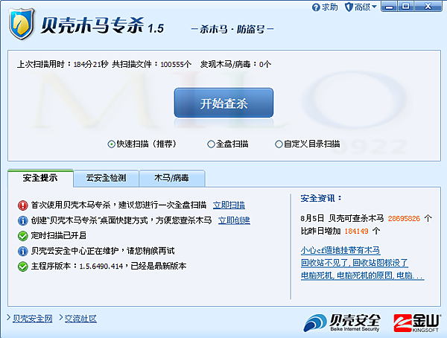Click the 金山 KINGSOFT logo
The image size is (447, 338).
pyautogui.click(x=416, y=323)
